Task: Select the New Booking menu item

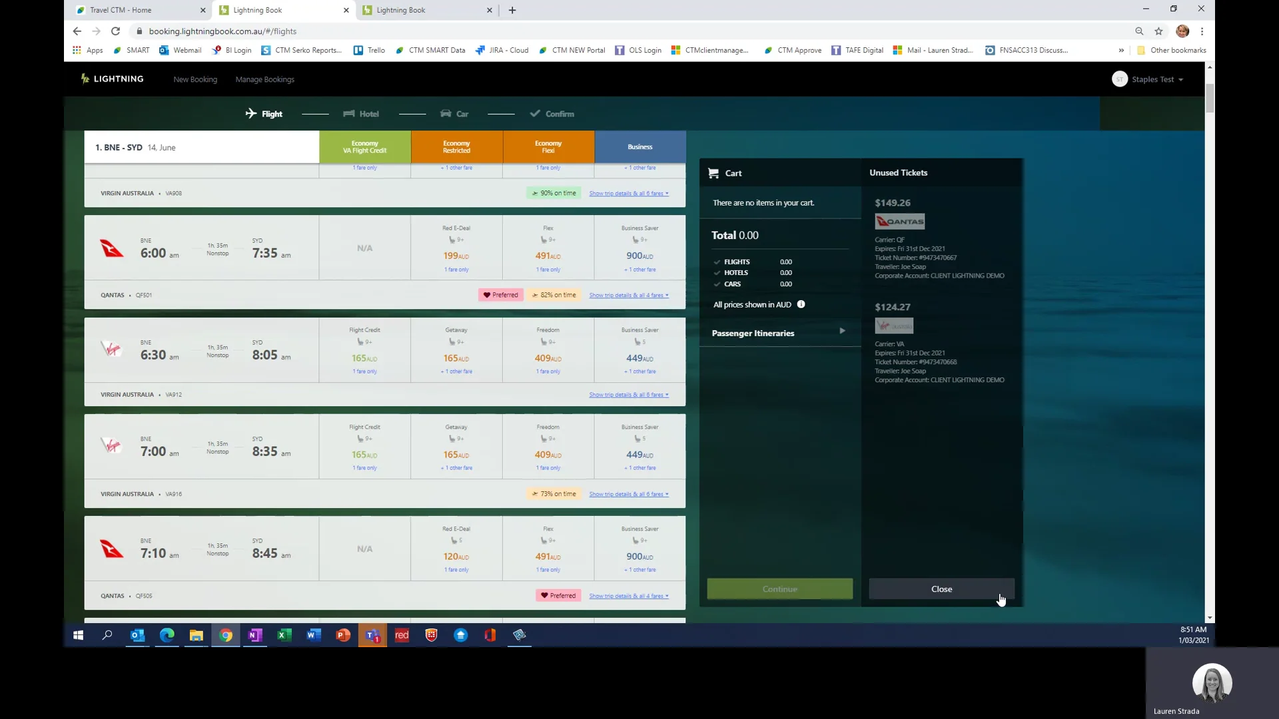Action: pyautogui.click(x=195, y=79)
